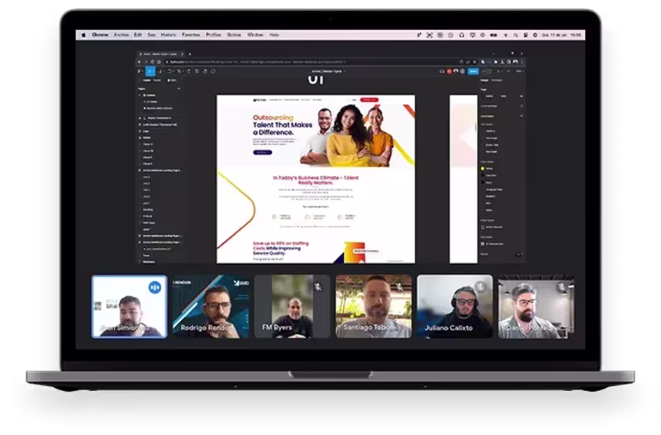Select the landing page frame on canvas
Screen dimensions: 661x435
(316, 179)
